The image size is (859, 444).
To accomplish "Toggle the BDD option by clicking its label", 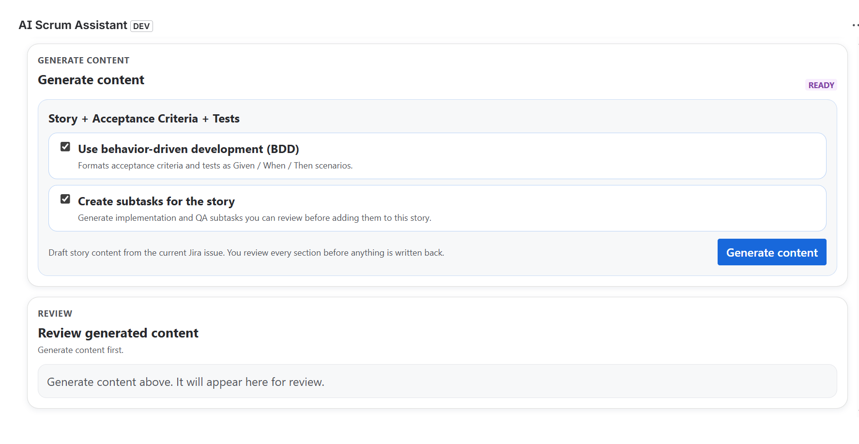I will (188, 149).
